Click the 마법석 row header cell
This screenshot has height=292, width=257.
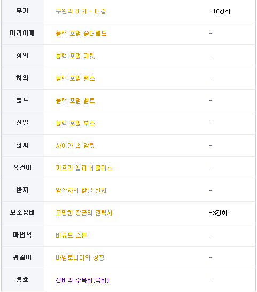pos(22,235)
